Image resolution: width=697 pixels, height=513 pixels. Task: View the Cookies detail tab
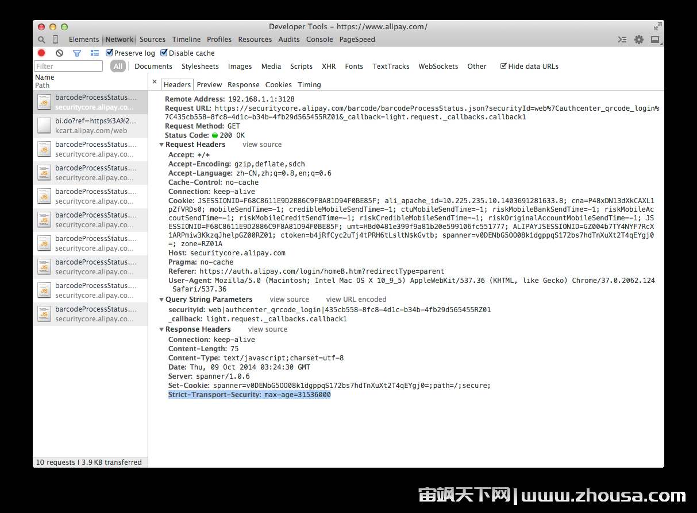pyautogui.click(x=279, y=84)
